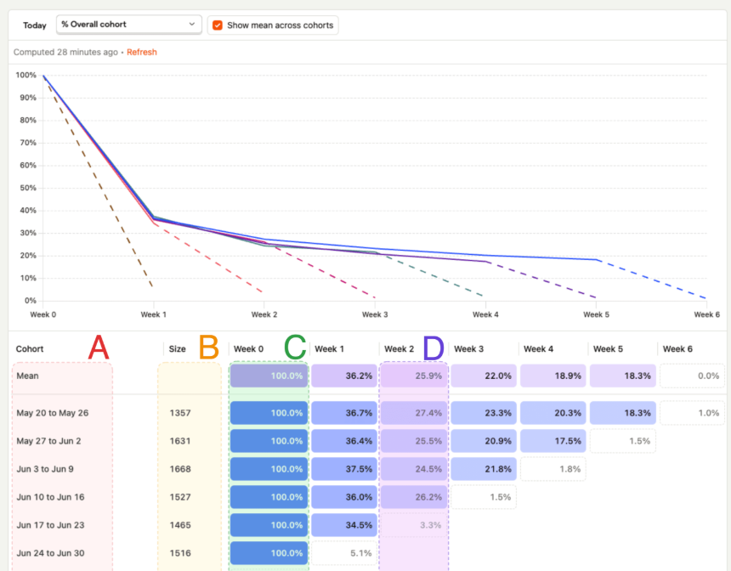
Task: Select the Week 3 column header
Action: pyautogui.click(x=468, y=349)
